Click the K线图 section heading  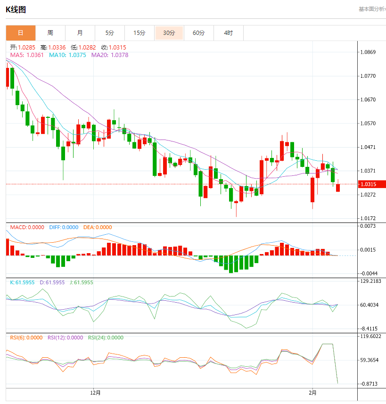click(16, 10)
